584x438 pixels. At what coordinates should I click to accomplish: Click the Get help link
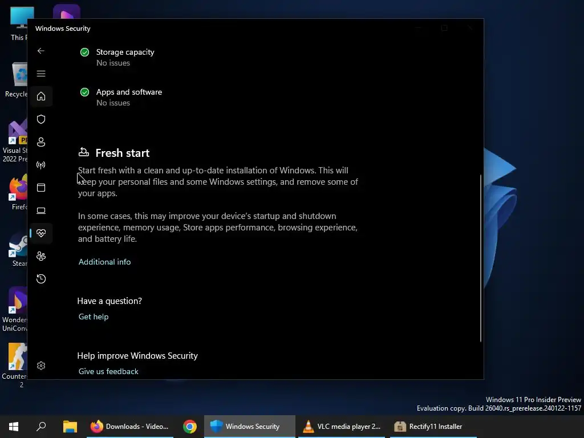[x=94, y=317]
